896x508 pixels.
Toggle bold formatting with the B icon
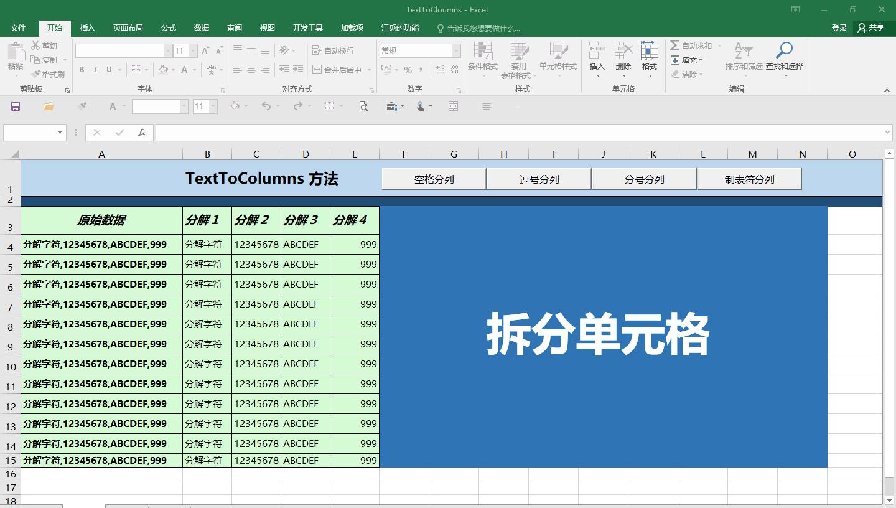click(x=81, y=70)
